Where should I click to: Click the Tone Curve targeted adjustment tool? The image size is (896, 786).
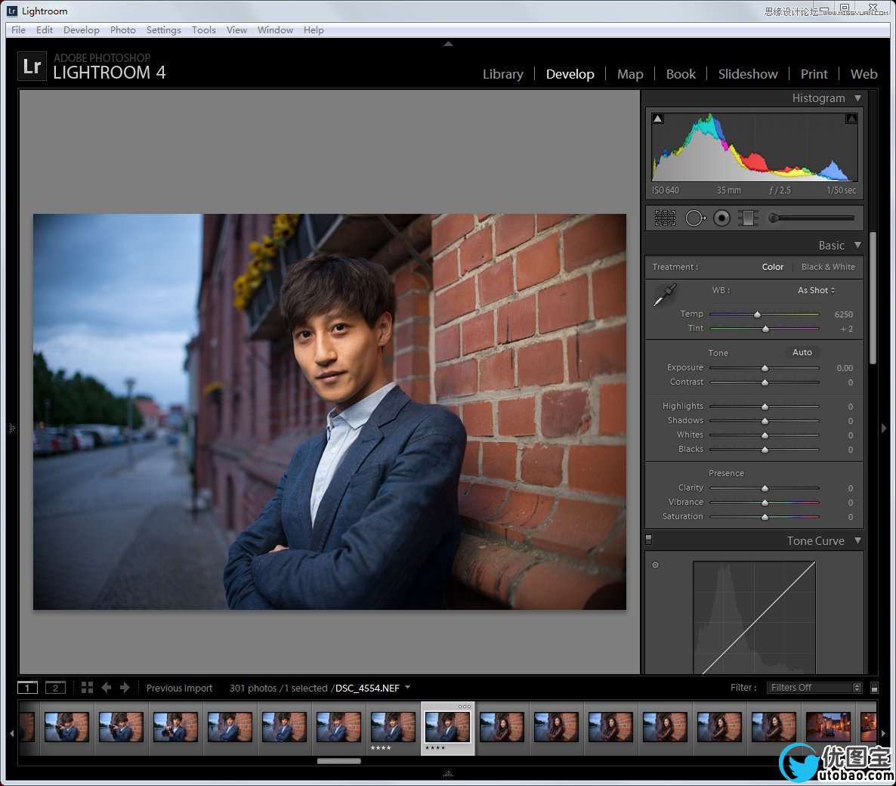pyautogui.click(x=656, y=565)
